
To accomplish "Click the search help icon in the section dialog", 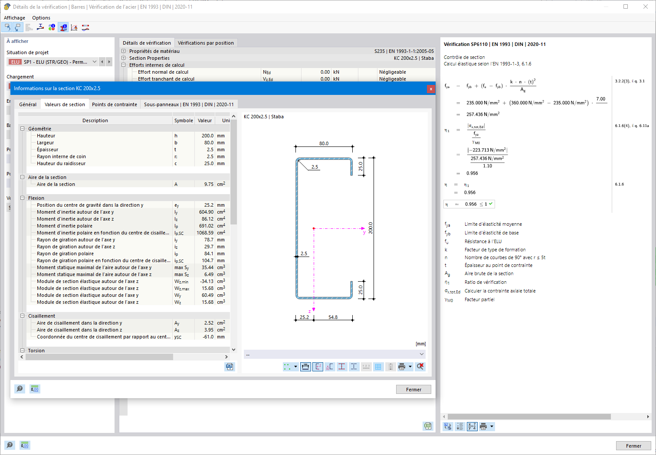I will (x=20, y=389).
